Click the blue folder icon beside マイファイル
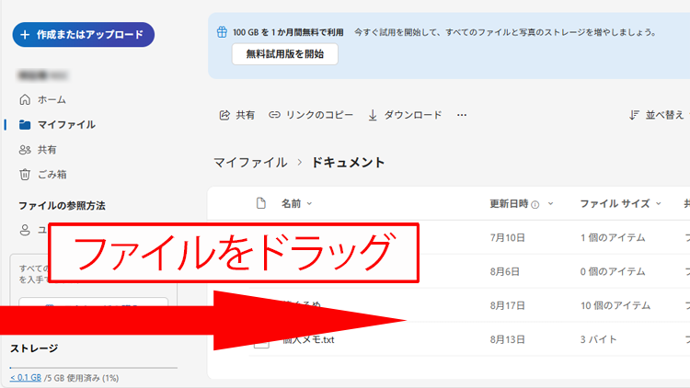This screenshot has width=690, height=388. tap(25, 125)
